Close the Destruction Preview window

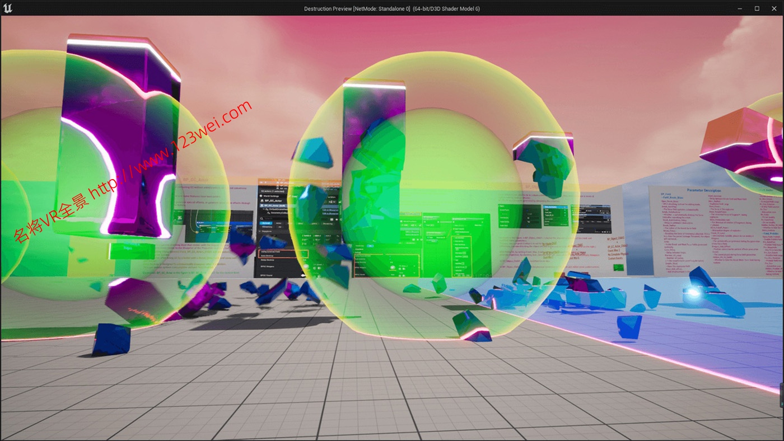pyautogui.click(x=773, y=8)
